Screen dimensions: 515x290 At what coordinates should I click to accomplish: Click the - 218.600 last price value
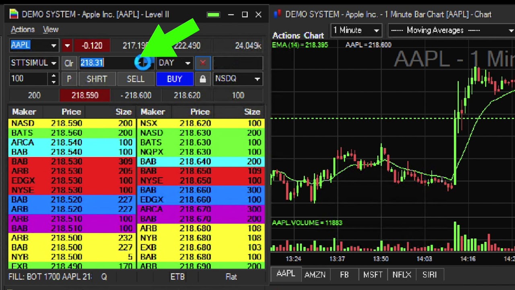136,95
